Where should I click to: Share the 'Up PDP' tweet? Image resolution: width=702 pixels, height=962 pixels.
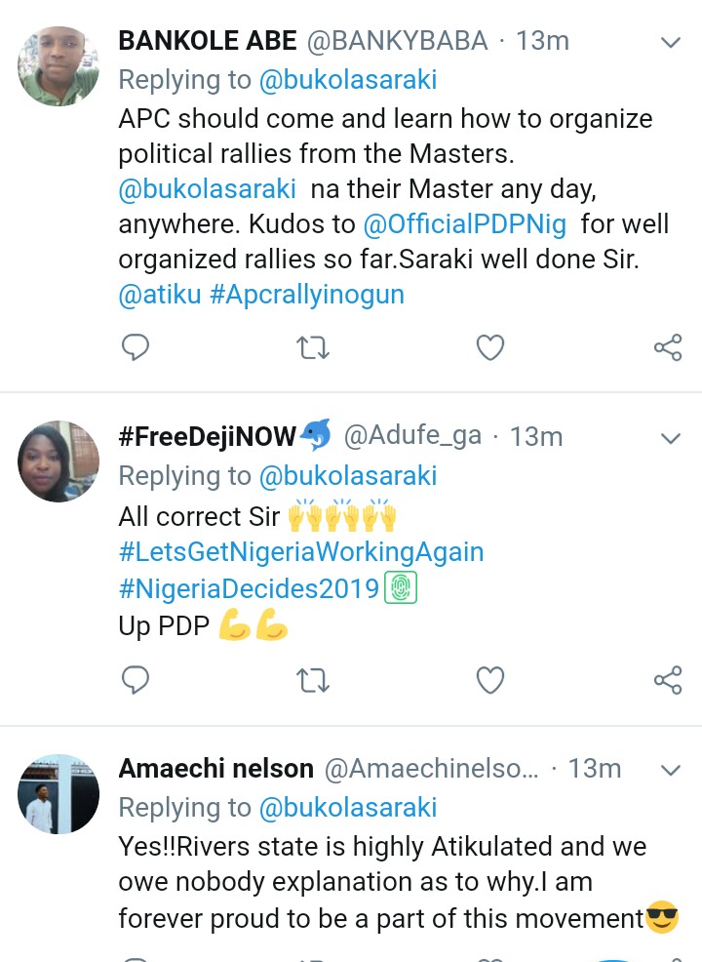(668, 679)
